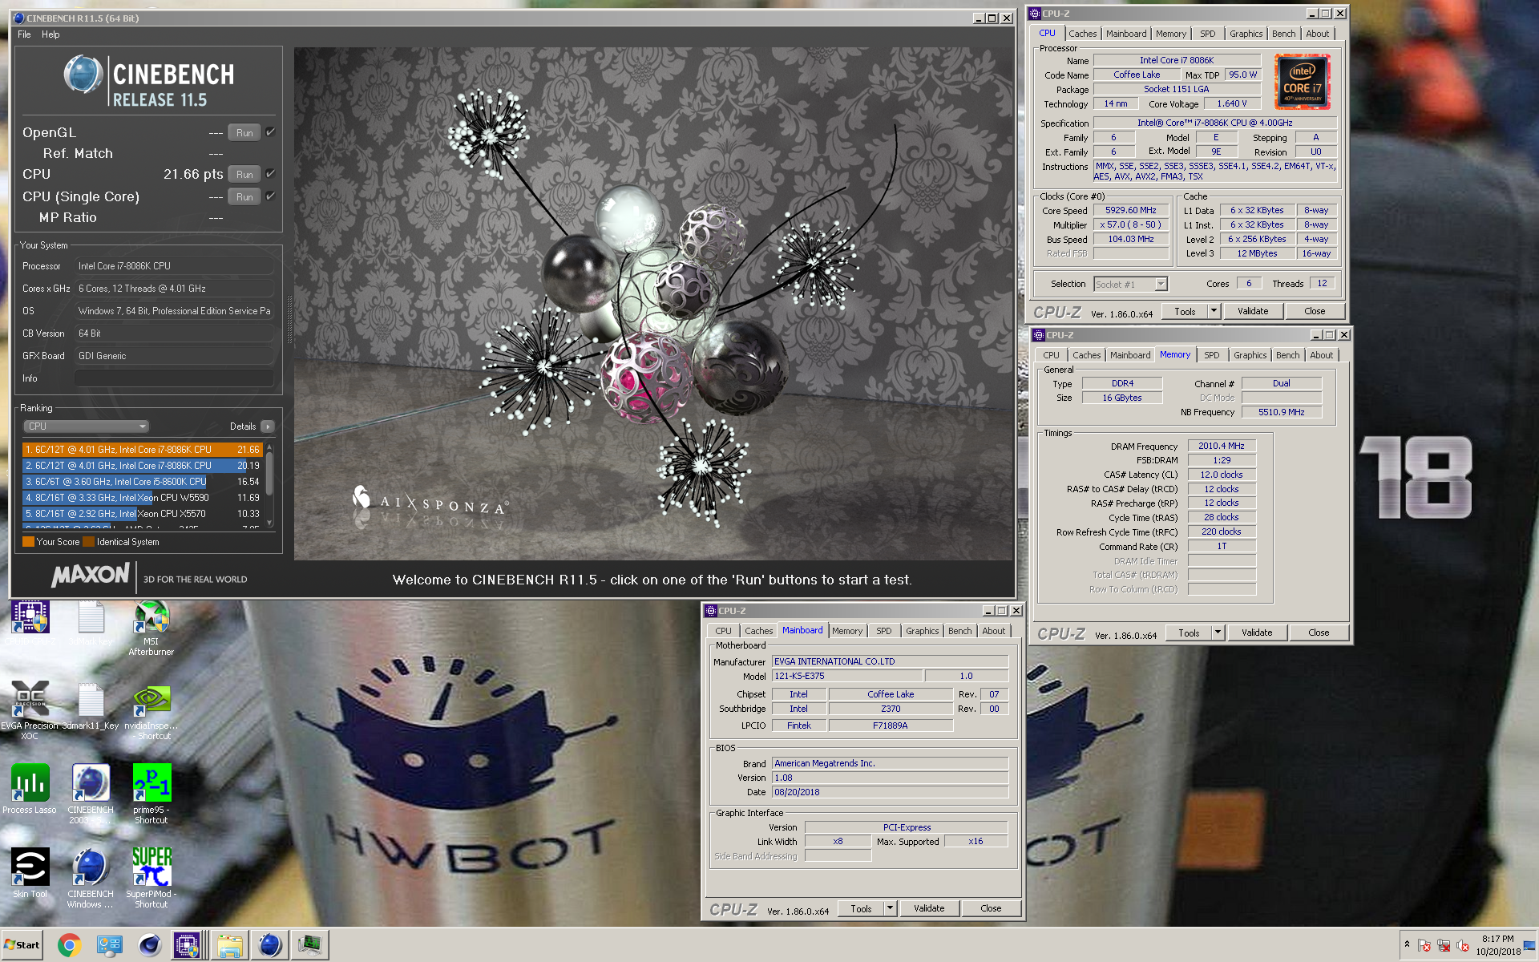Open the Task Manager taskbar icon

click(x=310, y=945)
